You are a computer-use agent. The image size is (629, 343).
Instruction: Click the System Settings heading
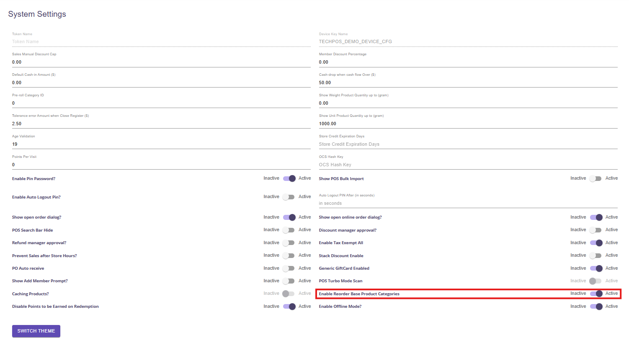coord(37,14)
